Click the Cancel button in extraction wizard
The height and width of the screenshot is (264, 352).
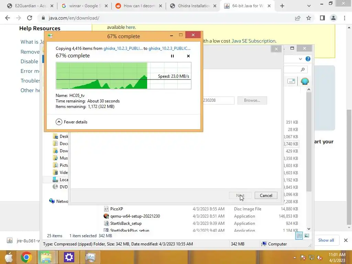click(x=266, y=196)
